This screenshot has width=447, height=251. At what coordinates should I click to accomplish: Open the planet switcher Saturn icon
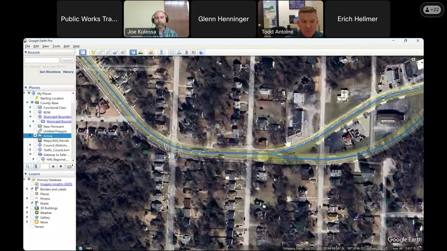[x=151, y=52]
